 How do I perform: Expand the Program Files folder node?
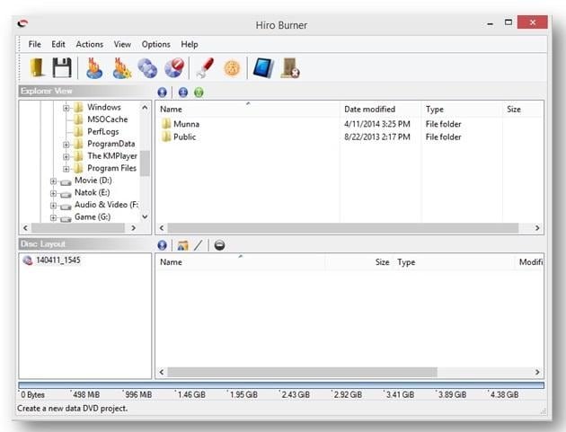66,169
